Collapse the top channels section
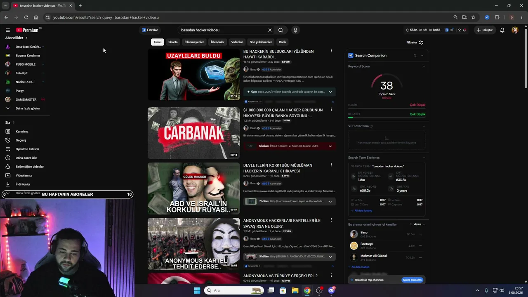 click(424, 224)
